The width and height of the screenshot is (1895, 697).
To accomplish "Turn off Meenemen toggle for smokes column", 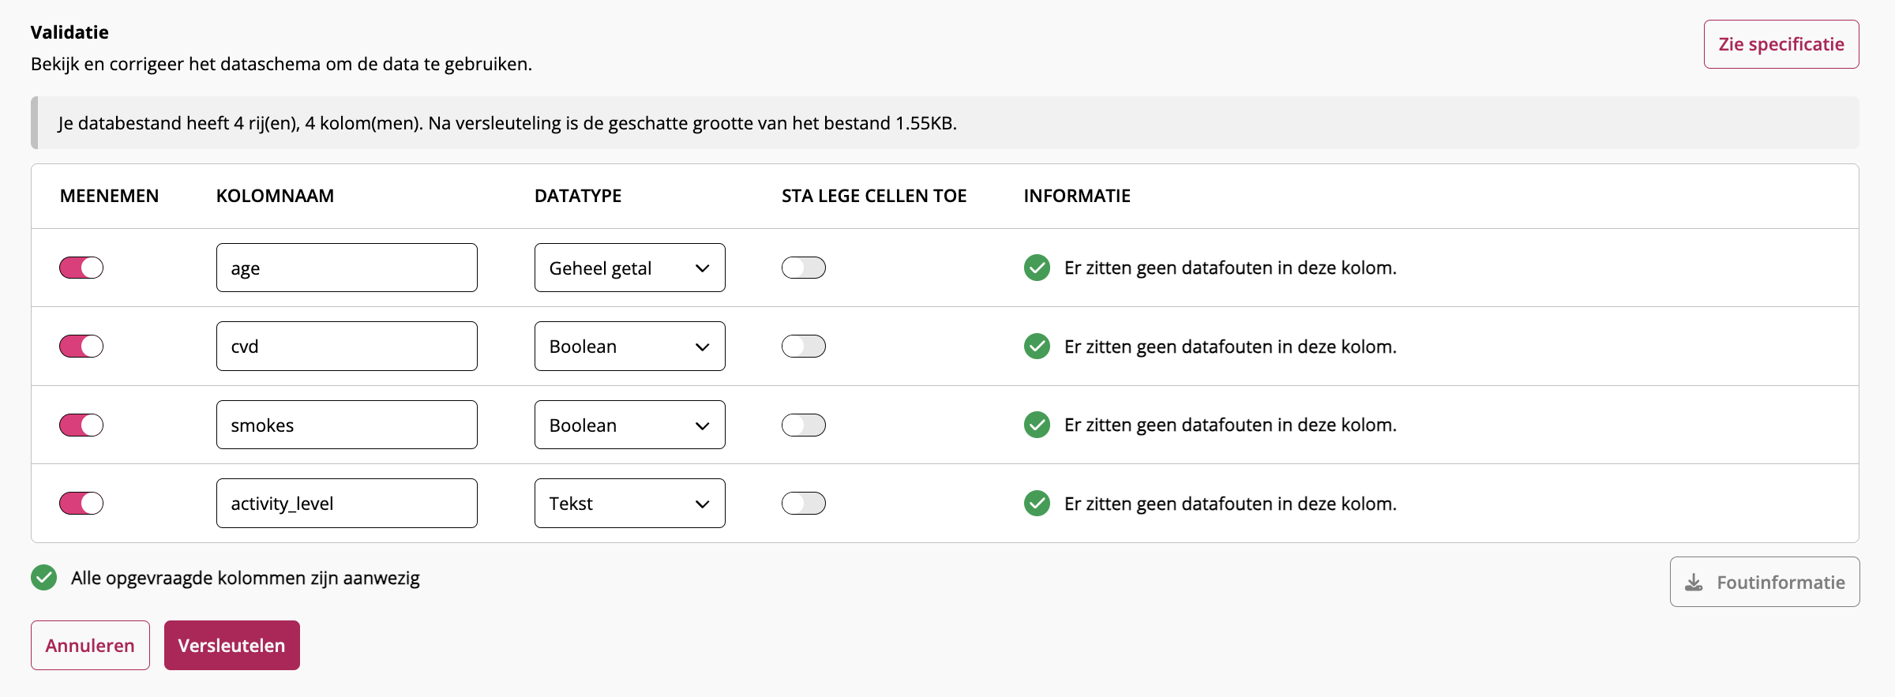I will click(x=81, y=425).
